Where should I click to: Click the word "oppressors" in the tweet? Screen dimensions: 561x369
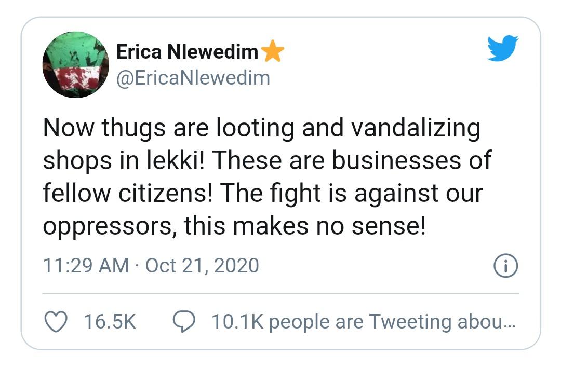(108, 226)
